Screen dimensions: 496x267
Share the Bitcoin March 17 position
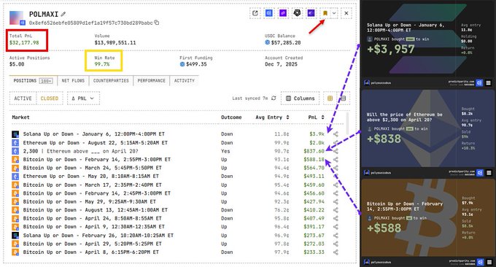[336, 185]
